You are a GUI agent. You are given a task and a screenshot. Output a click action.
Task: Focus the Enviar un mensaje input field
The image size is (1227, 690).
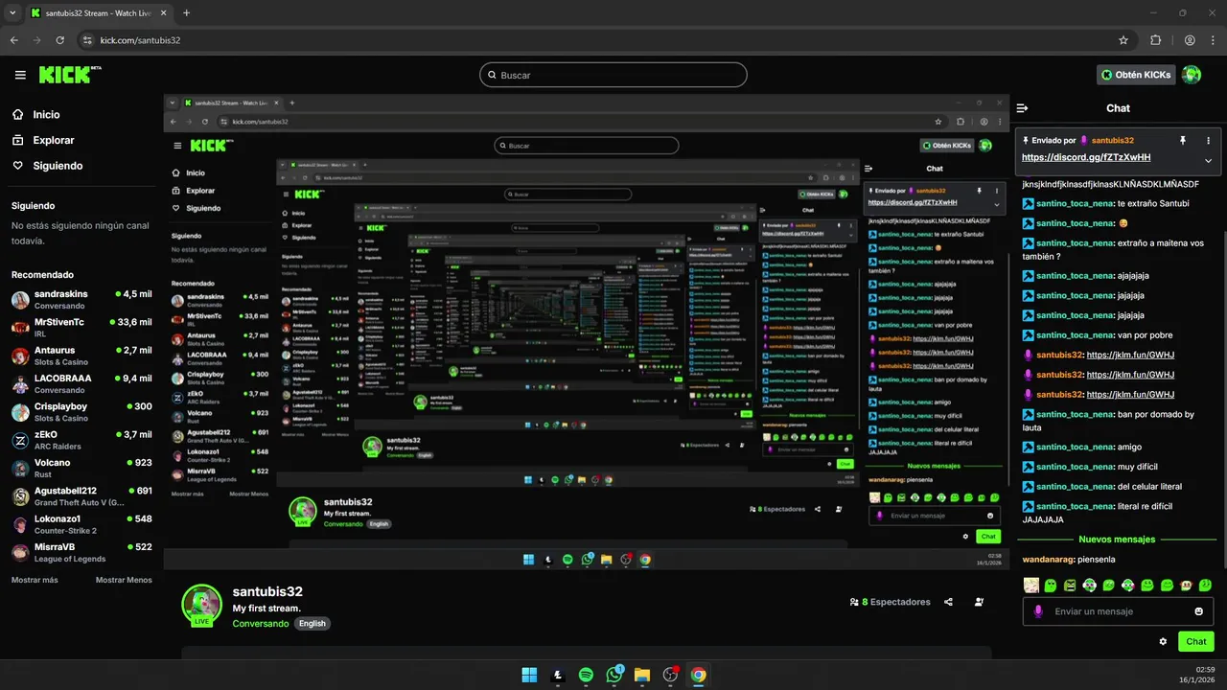[x=1118, y=611]
